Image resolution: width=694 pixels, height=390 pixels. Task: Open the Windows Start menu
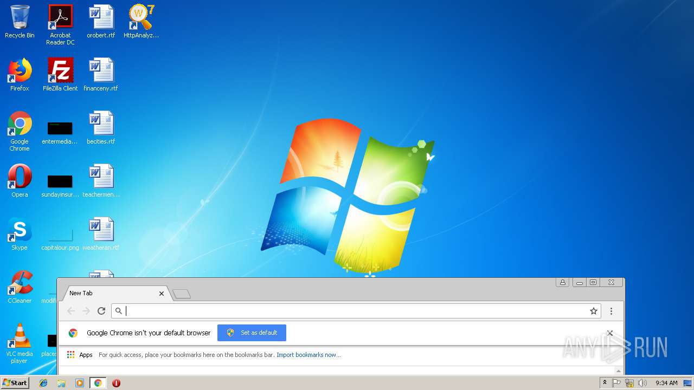[x=15, y=382]
